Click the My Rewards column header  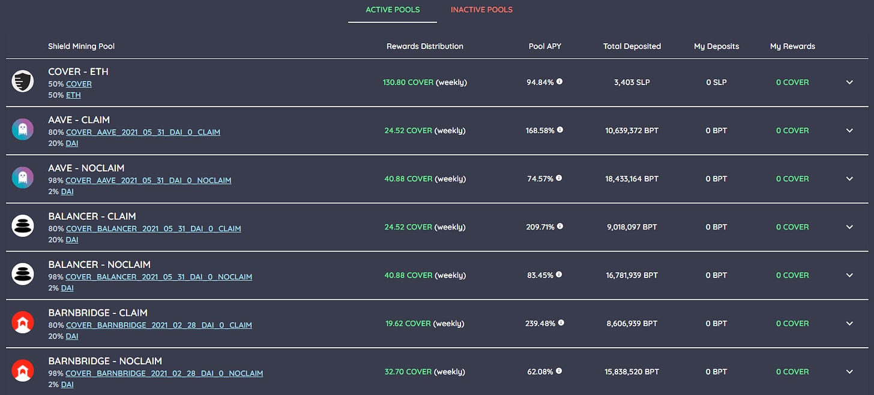point(792,46)
